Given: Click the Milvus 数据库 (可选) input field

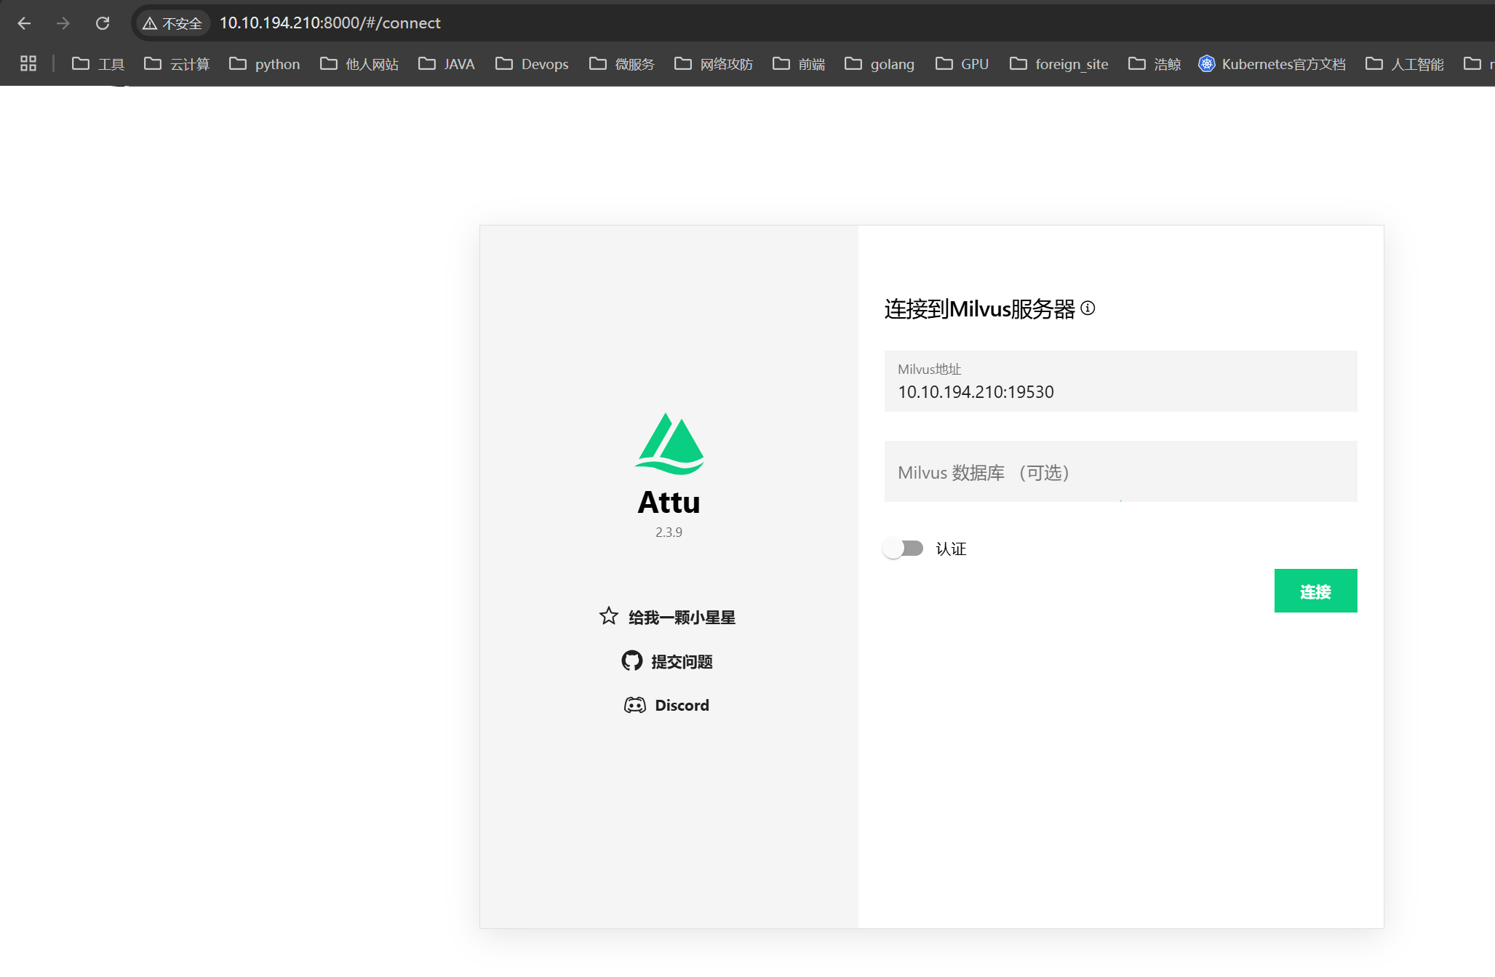Looking at the screenshot, I should (x=1120, y=472).
